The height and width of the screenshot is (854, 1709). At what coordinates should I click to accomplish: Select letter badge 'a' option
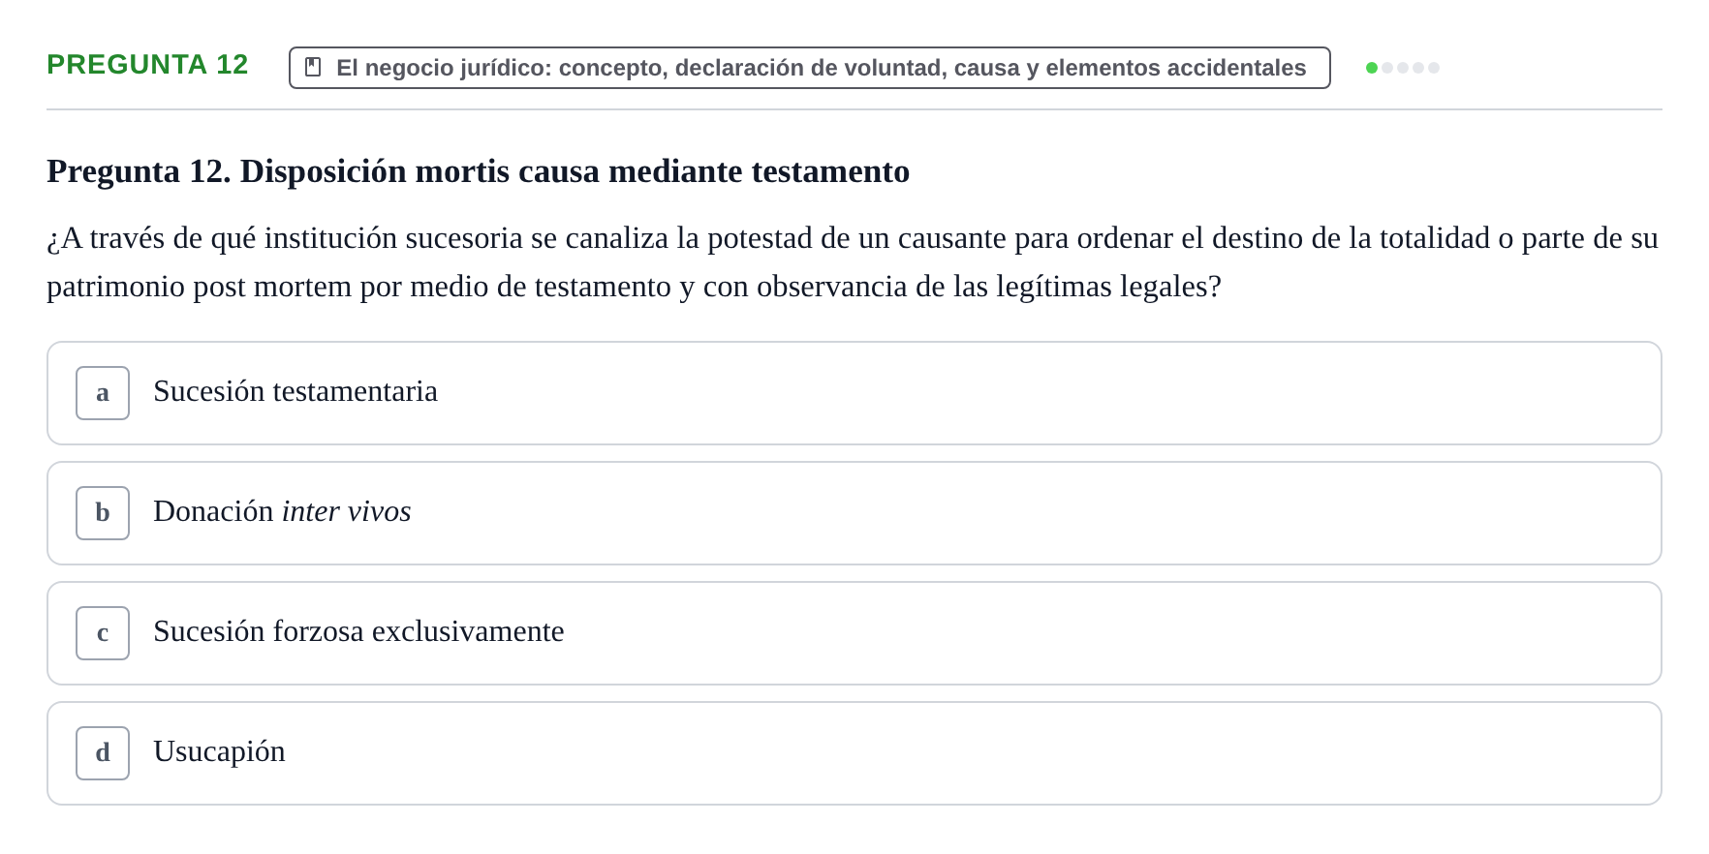point(103,393)
